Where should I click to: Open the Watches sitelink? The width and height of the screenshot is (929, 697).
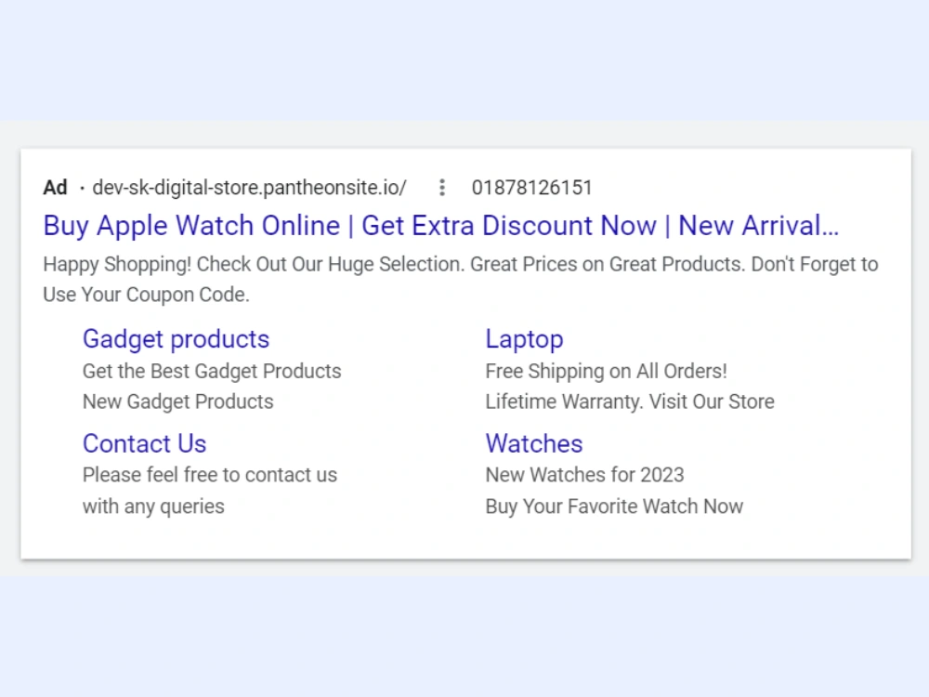click(x=534, y=443)
